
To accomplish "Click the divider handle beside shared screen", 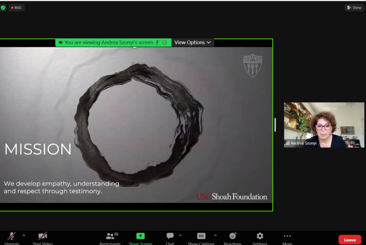I will [275, 125].
